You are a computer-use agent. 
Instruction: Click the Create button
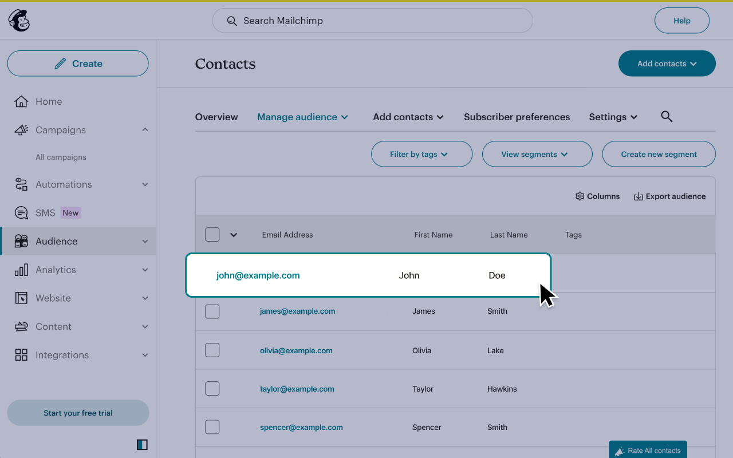click(78, 64)
